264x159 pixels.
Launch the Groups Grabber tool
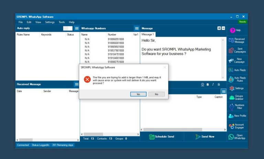click(237, 98)
